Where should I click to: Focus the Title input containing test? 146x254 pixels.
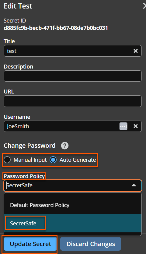pyautogui.click(x=72, y=51)
